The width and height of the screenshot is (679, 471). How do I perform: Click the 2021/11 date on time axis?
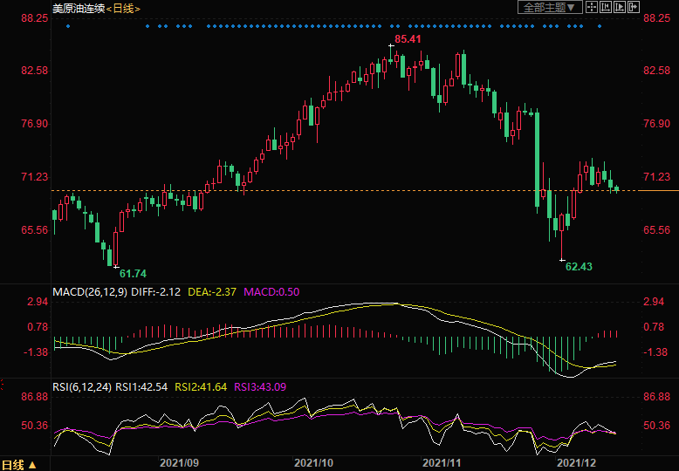pyautogui.click(x=442, y=463)
